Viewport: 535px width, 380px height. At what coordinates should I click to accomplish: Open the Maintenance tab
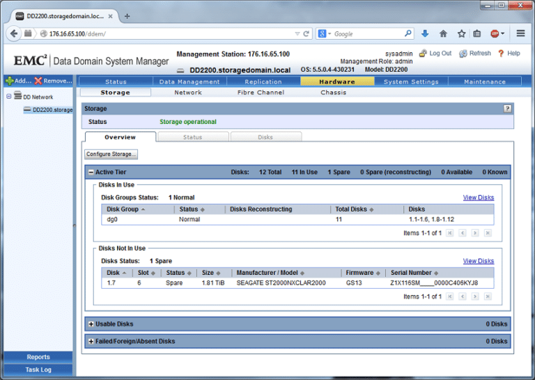(485, 81)
